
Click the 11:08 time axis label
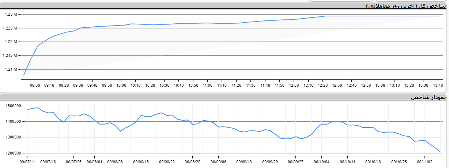coord(207,85)
